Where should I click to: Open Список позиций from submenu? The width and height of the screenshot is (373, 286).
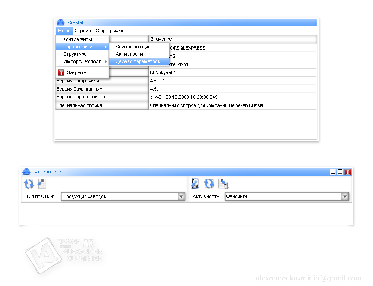[139, 47]
